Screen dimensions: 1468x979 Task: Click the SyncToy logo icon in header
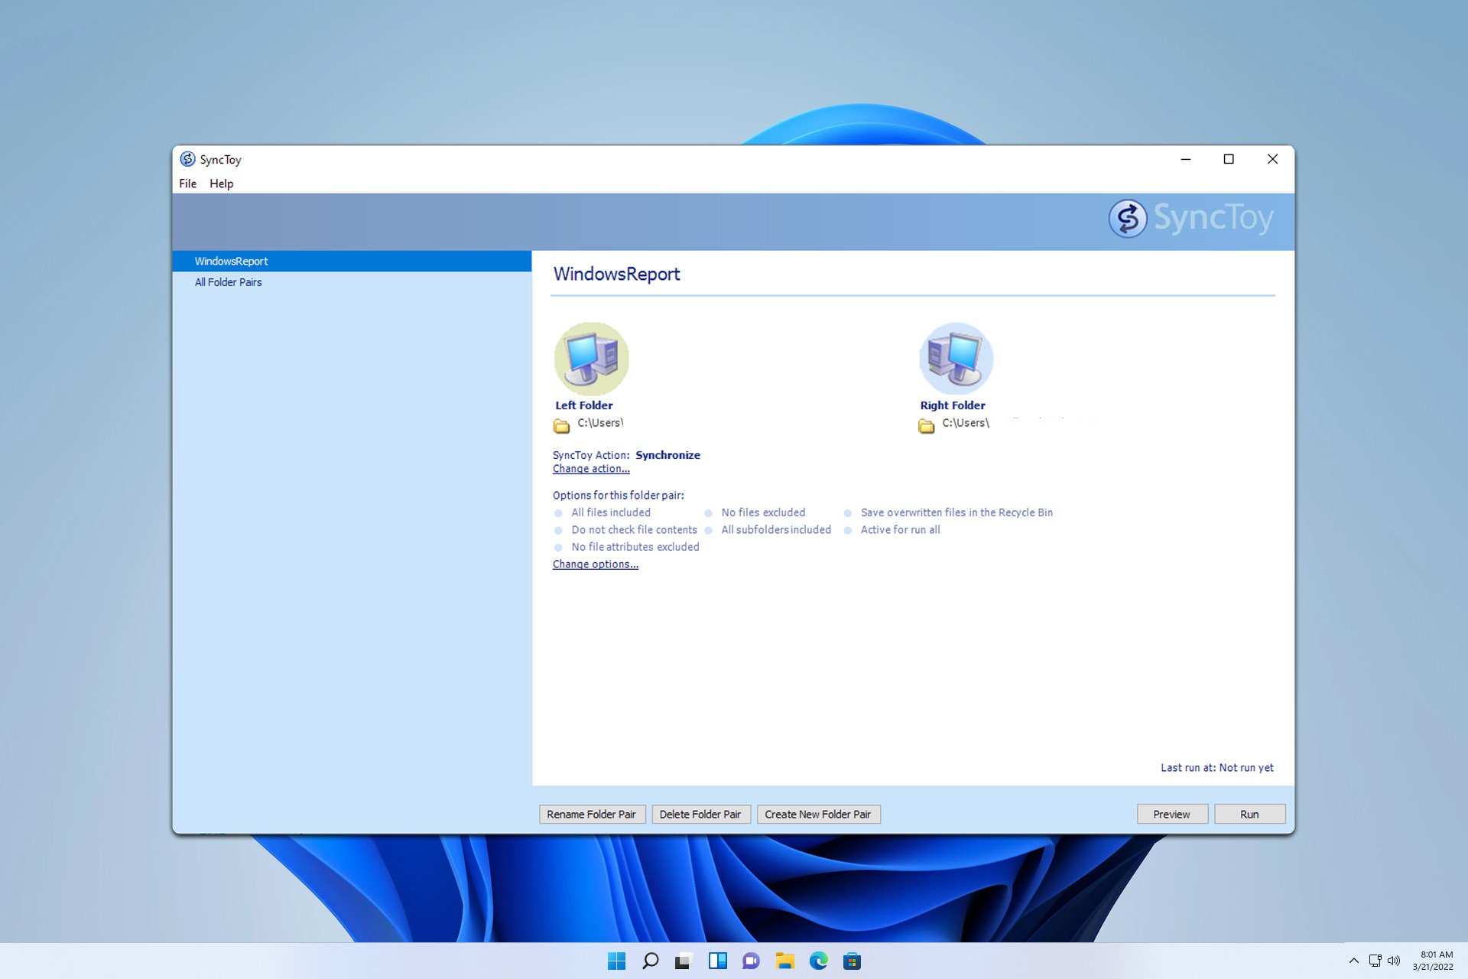pyautogui.click(x=1127, y=219)
